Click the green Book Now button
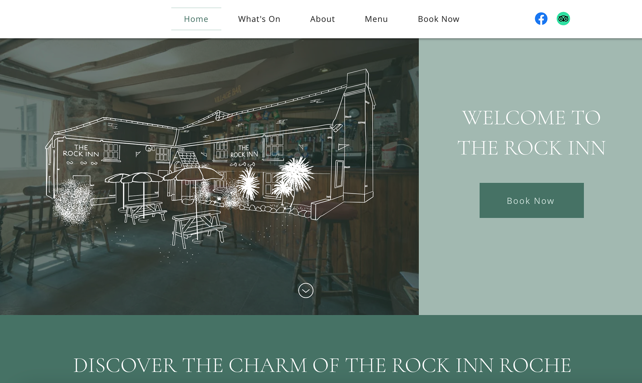642x383 pixels. [x=532, y=200]
